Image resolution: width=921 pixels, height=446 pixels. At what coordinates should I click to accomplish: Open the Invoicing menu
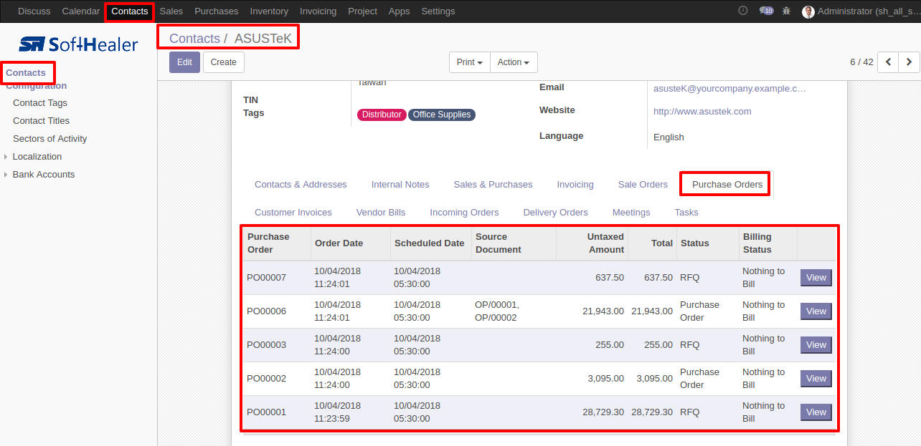point(318,11)
